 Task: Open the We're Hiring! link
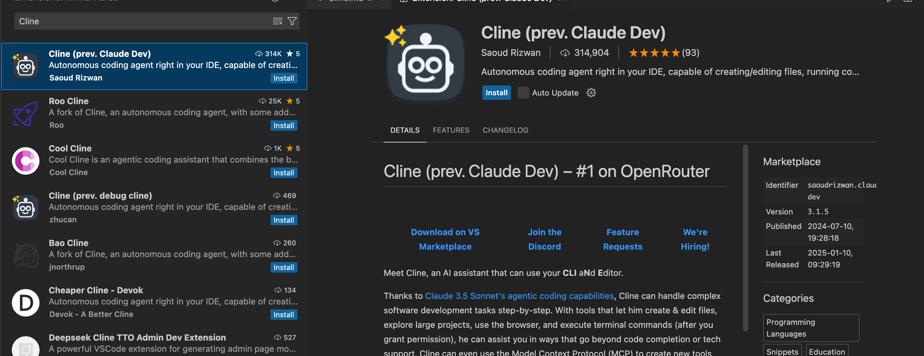point(695,239)
